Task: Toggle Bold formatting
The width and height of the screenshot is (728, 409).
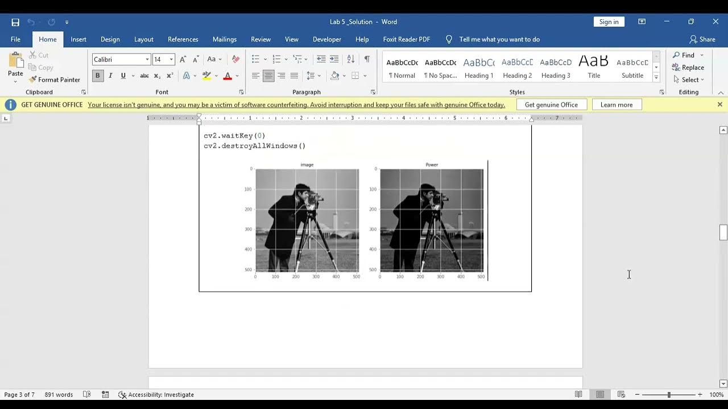Action: [98, 76]
